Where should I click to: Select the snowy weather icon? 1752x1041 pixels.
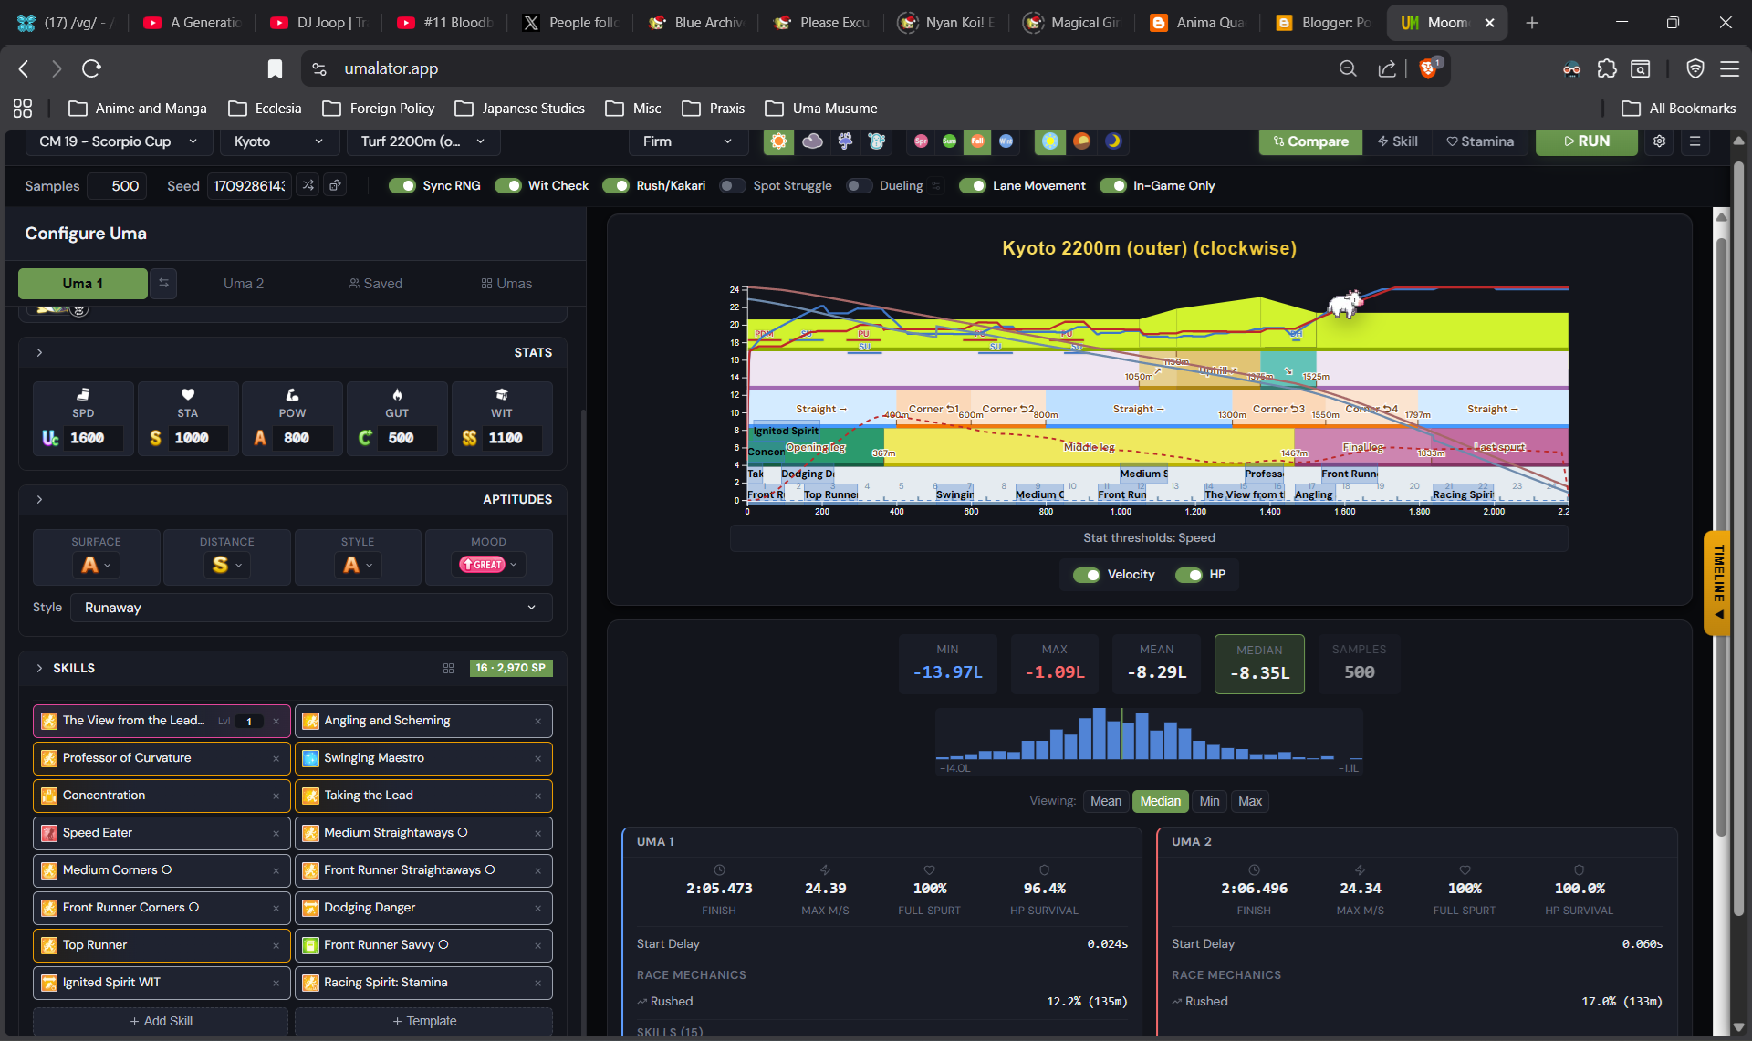(x=877, y=141)
